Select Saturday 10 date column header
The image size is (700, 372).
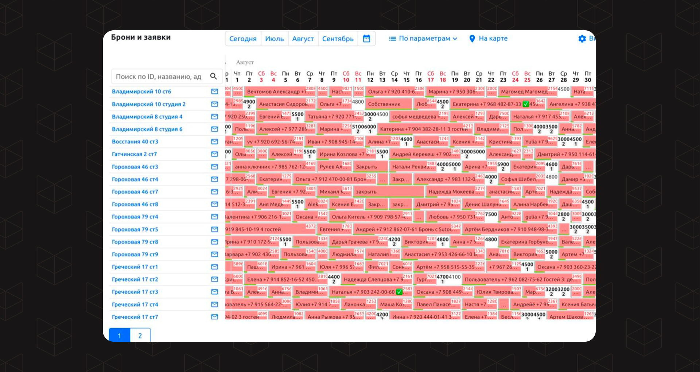346,77
